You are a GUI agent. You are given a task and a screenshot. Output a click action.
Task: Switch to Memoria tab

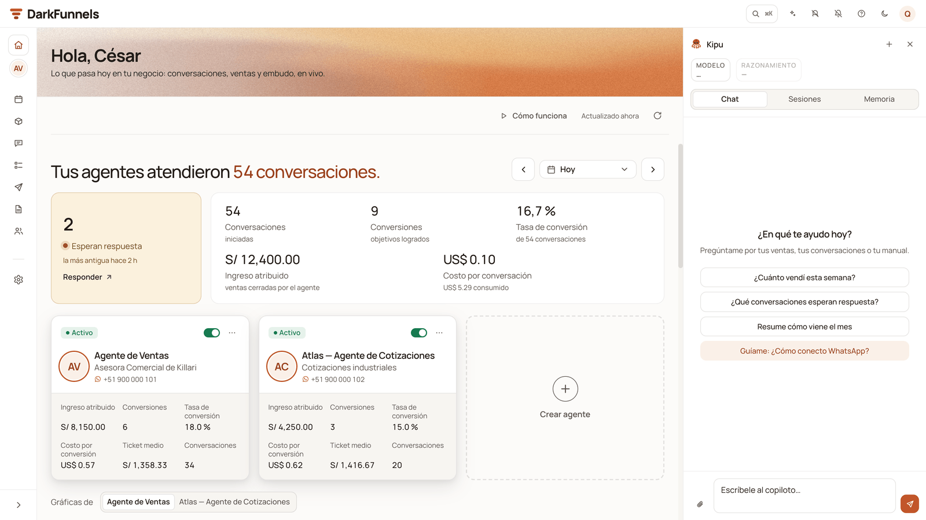879,99
